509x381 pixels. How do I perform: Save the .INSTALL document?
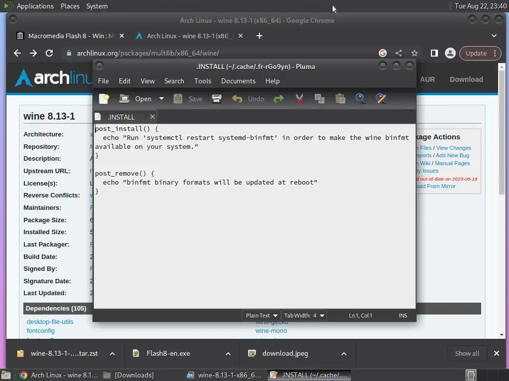pyautogui.click(x=188, y=99)
